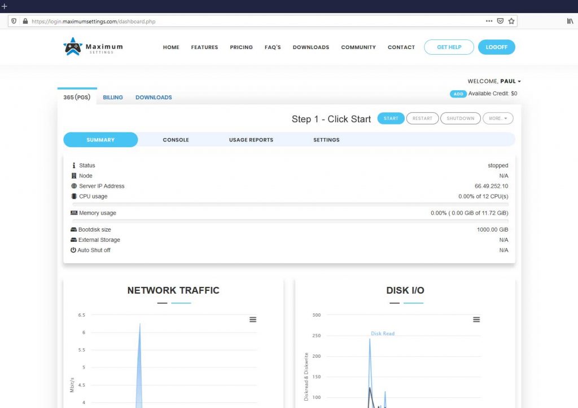Viewport: 578px width, 408px height.
Task: Open the Downloads nav menu item
Action: 311,47
